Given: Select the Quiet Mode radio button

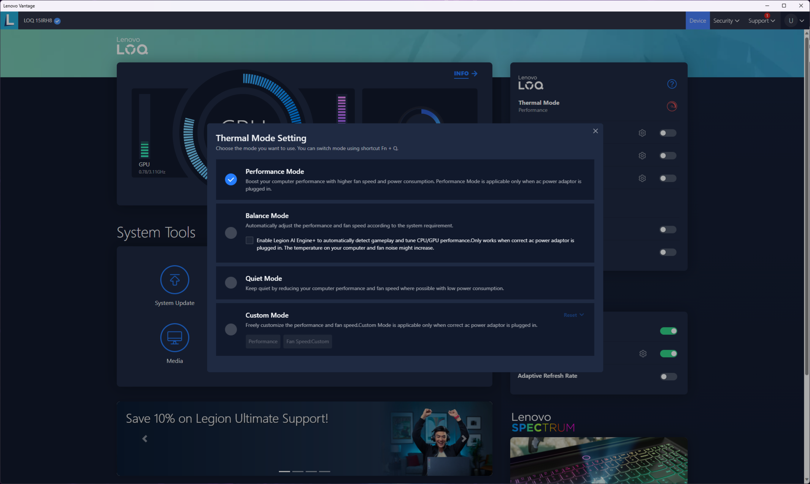Looking at the screenshot, I should tap(231, 283).
